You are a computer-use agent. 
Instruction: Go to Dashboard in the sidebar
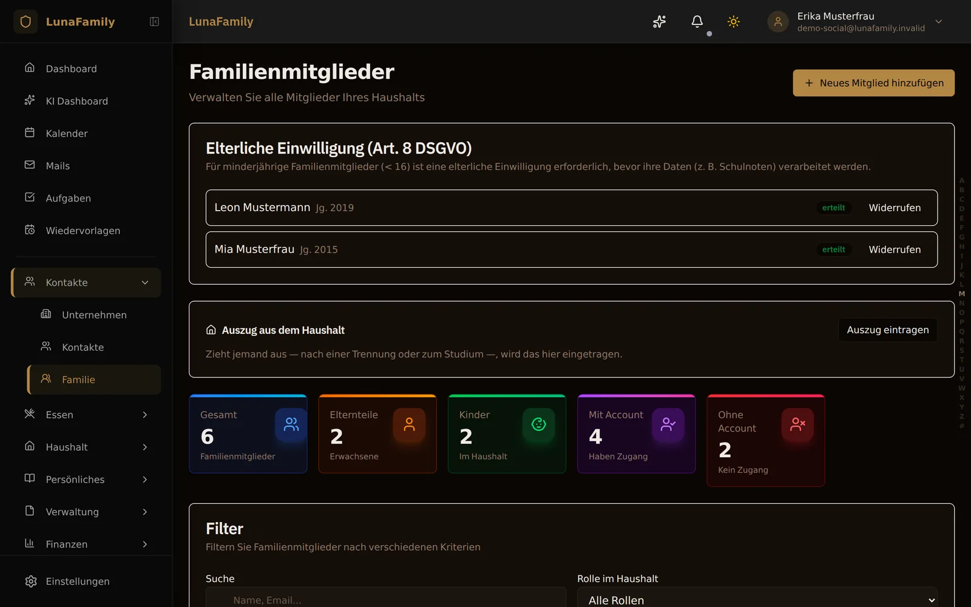coord(86,69)
